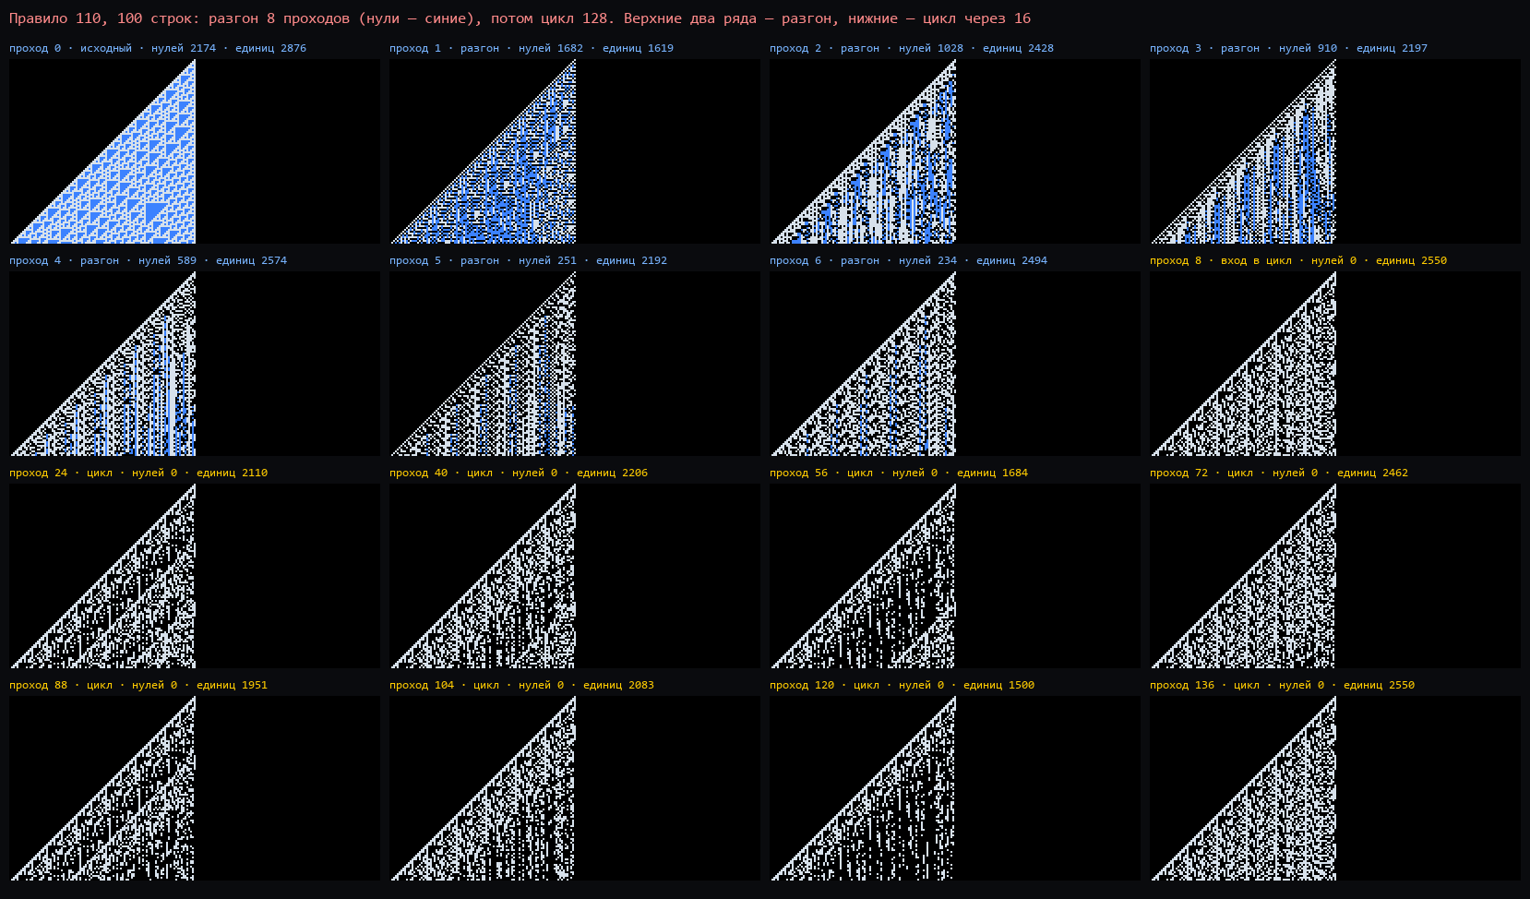Viewport: 1530px width, 899px height.
Task: Click the caption with "единиц 2206"
Action: (x=519, y=473)
